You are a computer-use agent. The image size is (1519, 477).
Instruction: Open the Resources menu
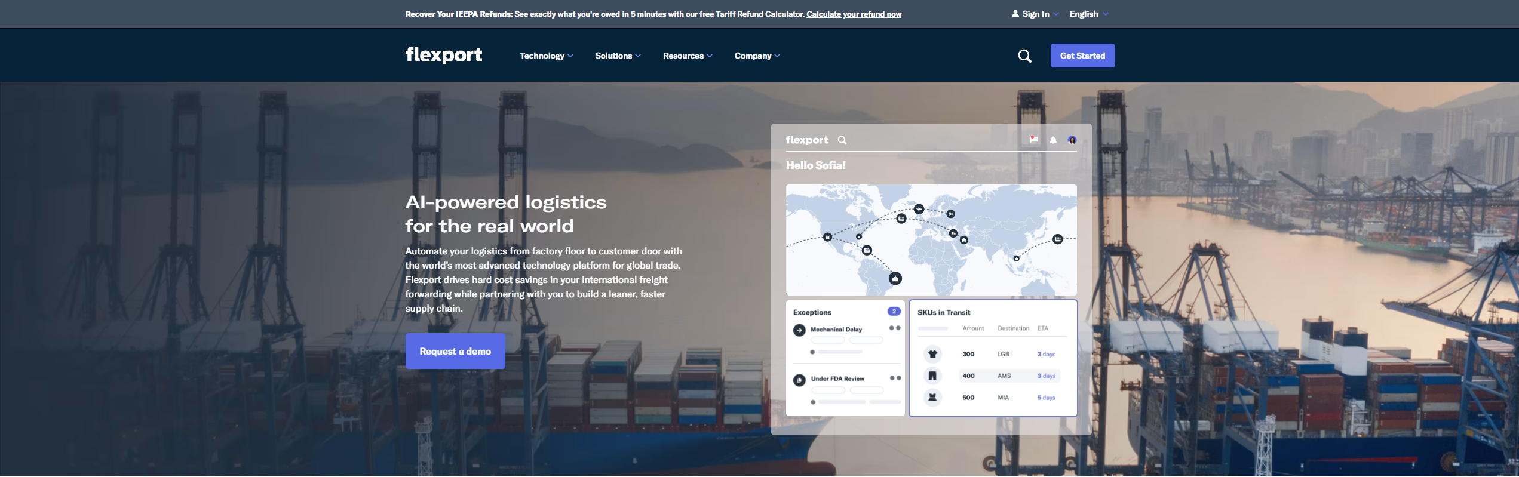(x=688, y=56)
